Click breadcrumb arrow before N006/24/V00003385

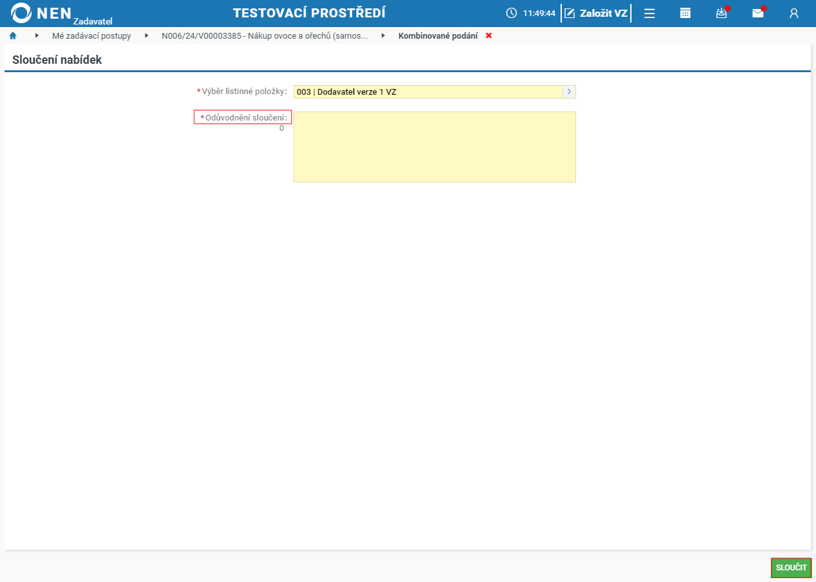pos(146,36)
